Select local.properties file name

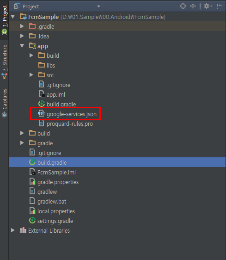pos(56,211)
